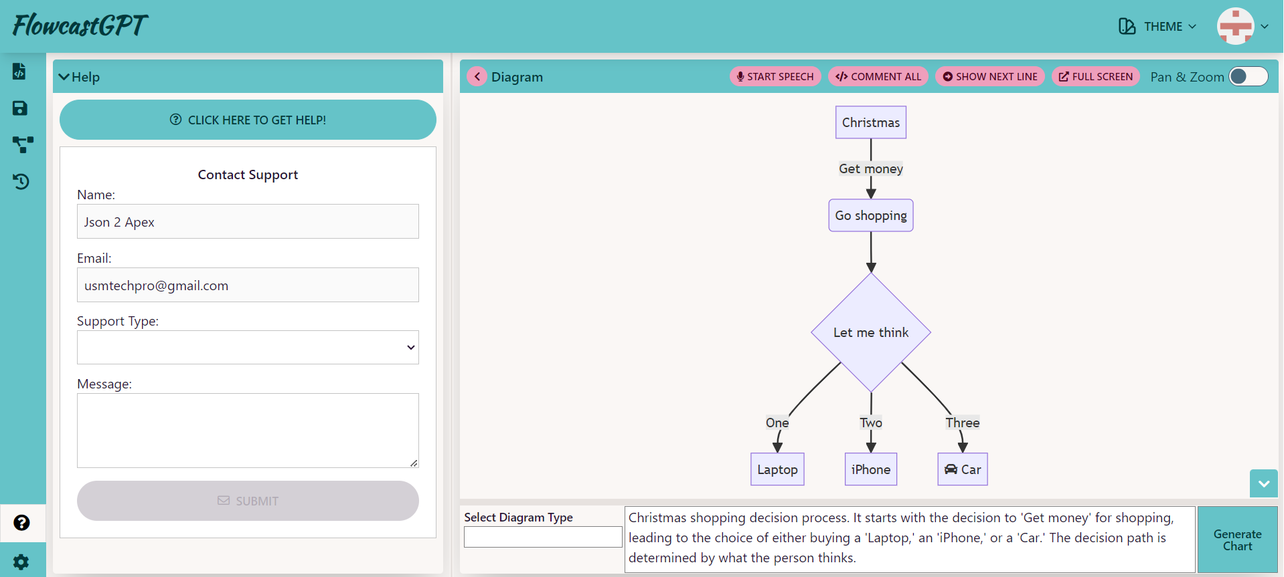The height and width of the screenshot is (577, 1284).
Task: Open the Support Type dropdown
Action: pos(248,348)
